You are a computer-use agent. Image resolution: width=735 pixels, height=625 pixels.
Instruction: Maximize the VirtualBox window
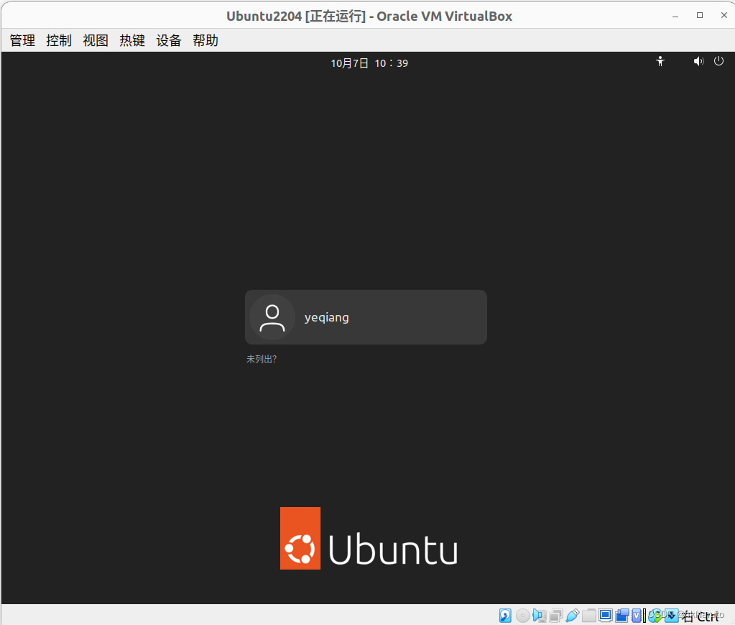[700, 16]
